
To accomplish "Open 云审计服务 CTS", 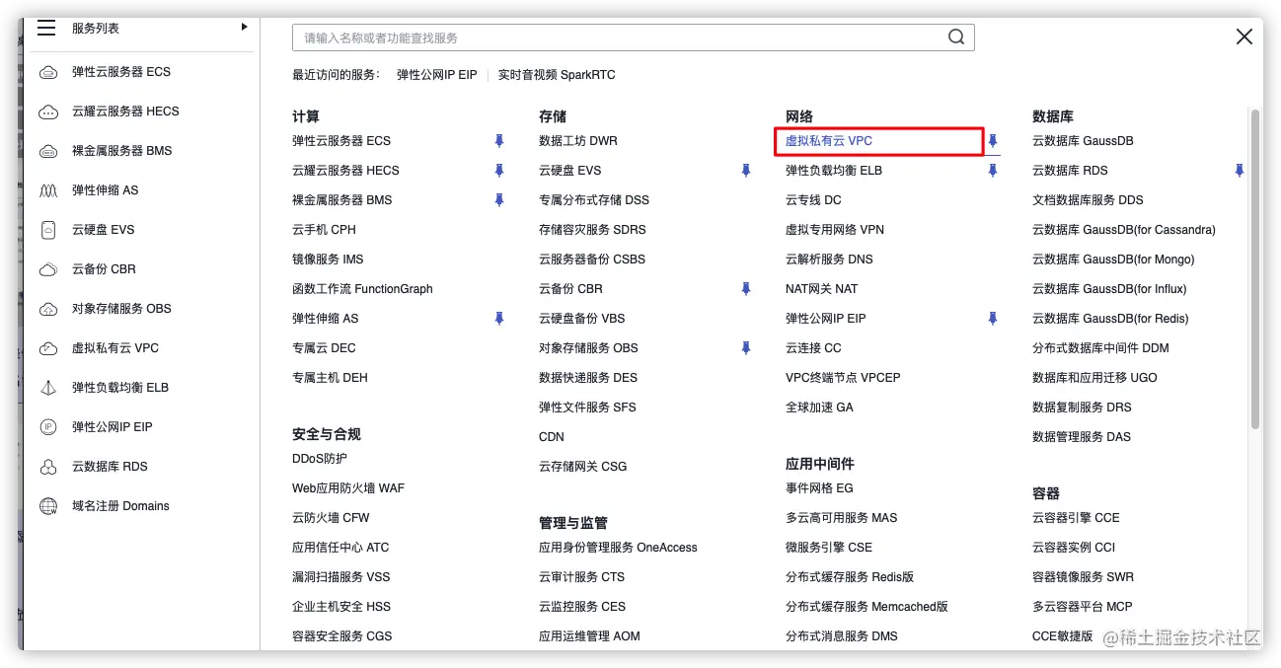I will point(581,577).
